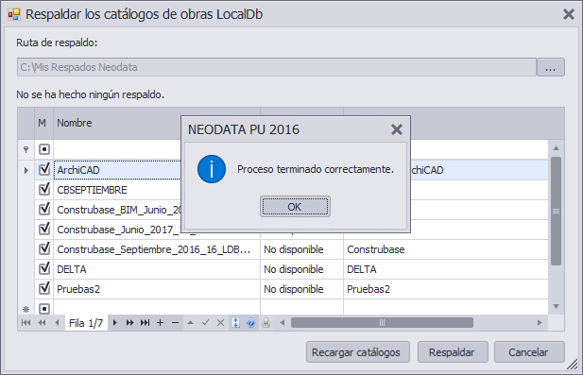The image size is (583, 375).
Task: Click the blue help icon in navigator
Action: coord(251,323)
